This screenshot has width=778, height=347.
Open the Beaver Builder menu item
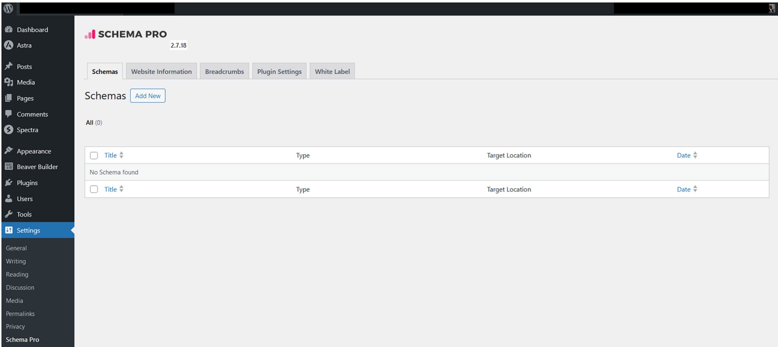tap(38, 167)
